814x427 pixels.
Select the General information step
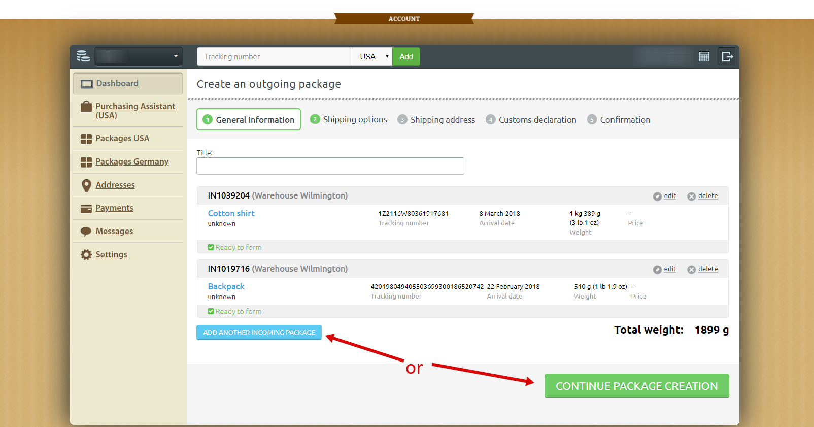[x=249, y=120]
